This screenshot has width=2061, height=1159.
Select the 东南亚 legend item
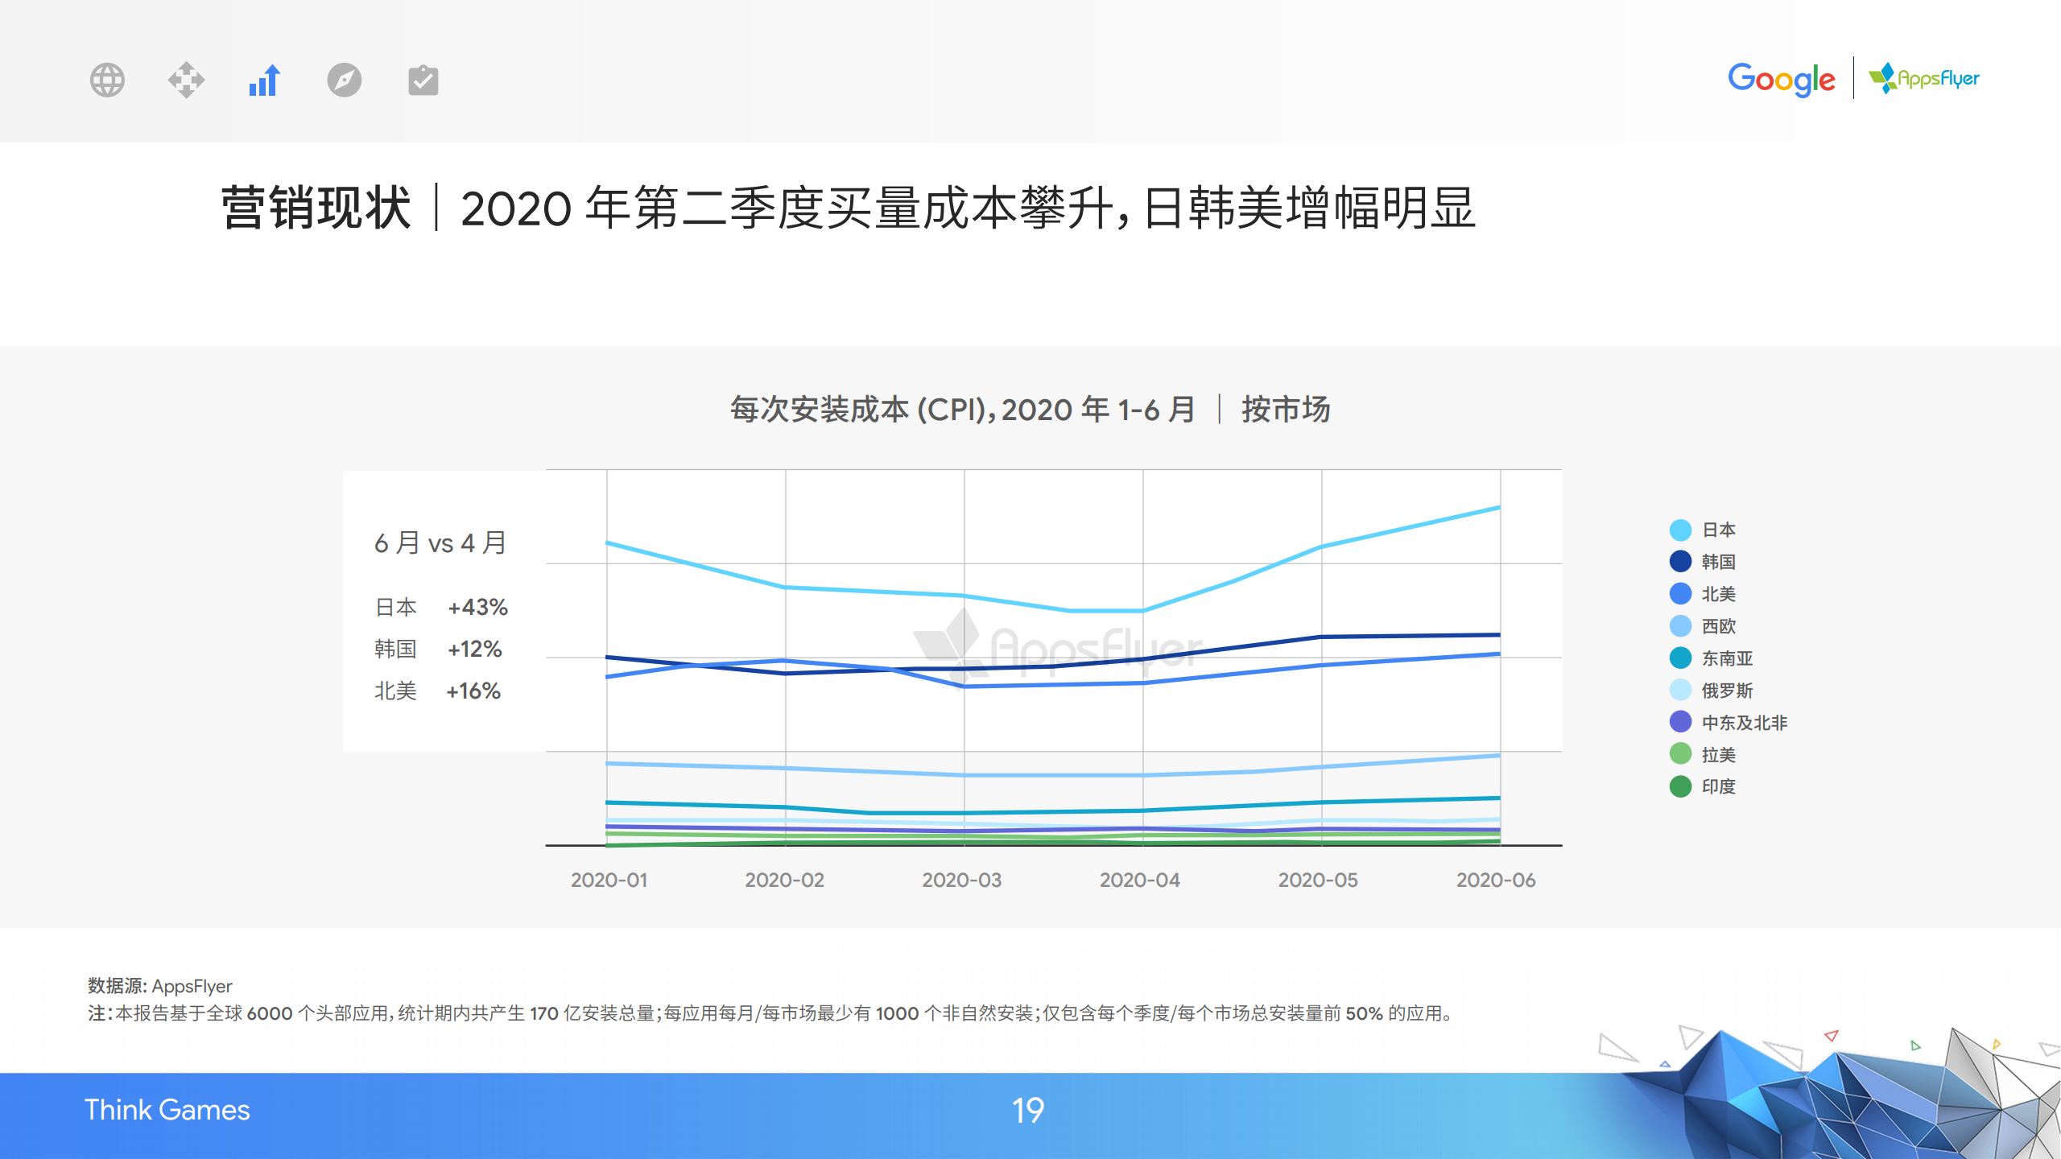(1726, 658)
